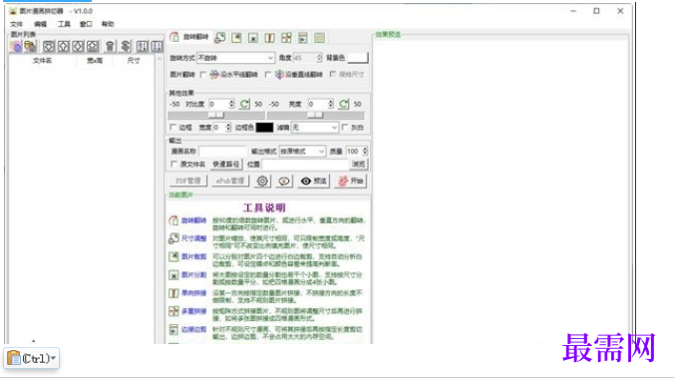Increase the 对比度 contrast stepper value
The height and width of the screenshot is (379, 674).
pos(231,102)
